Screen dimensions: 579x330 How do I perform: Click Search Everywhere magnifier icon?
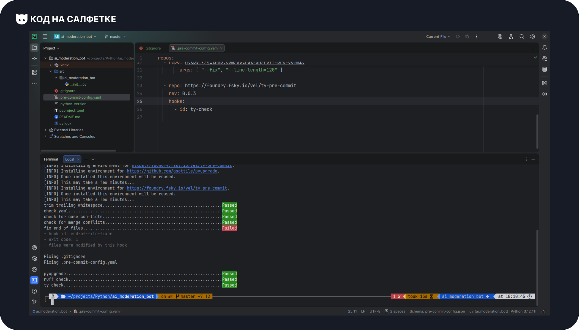pos(522,36)
